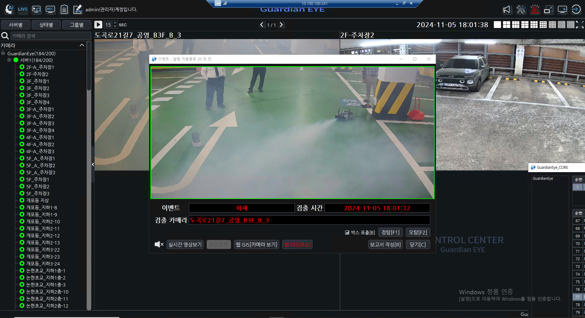585x318 pixels.
Task: Start sequence with the play button
Action: [98, 25]
